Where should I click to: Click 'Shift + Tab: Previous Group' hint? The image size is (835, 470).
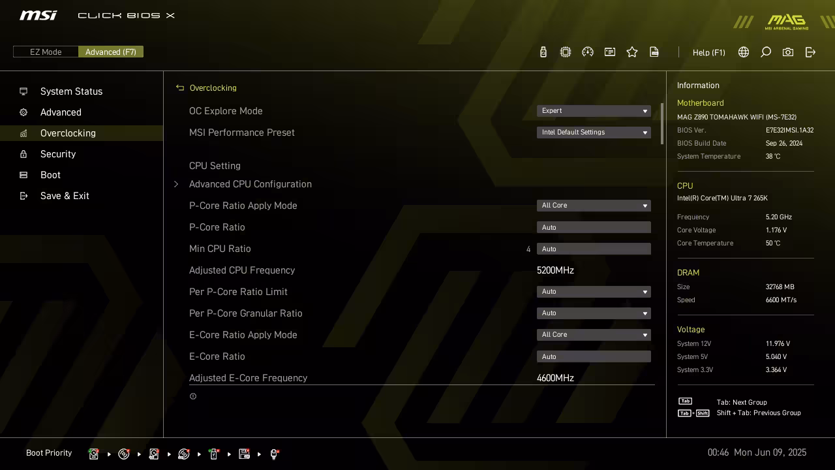pyautogui.click(x=759, y=413)
